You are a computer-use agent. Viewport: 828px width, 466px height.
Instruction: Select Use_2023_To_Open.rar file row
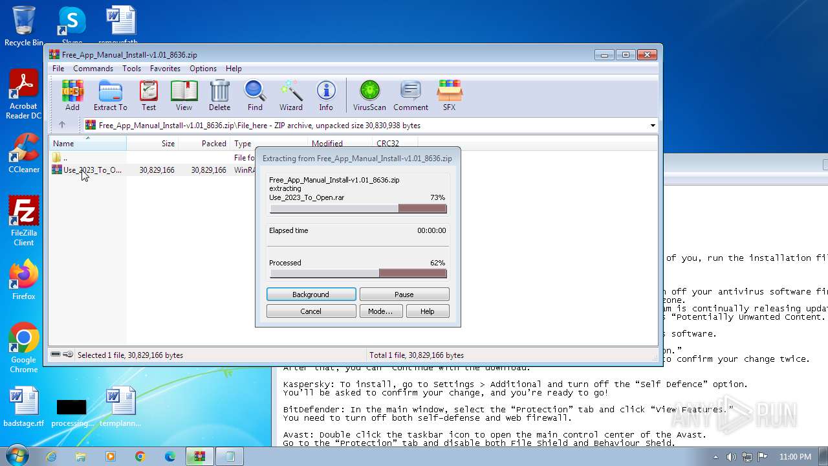(151, 170)
